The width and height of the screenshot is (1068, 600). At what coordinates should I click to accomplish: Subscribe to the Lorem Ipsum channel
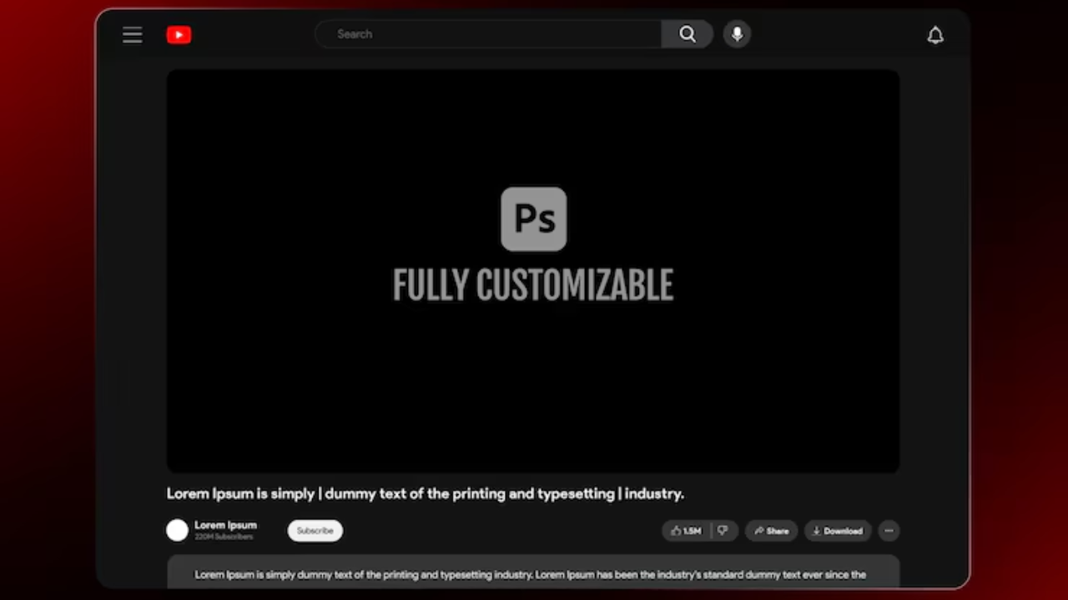315,531
